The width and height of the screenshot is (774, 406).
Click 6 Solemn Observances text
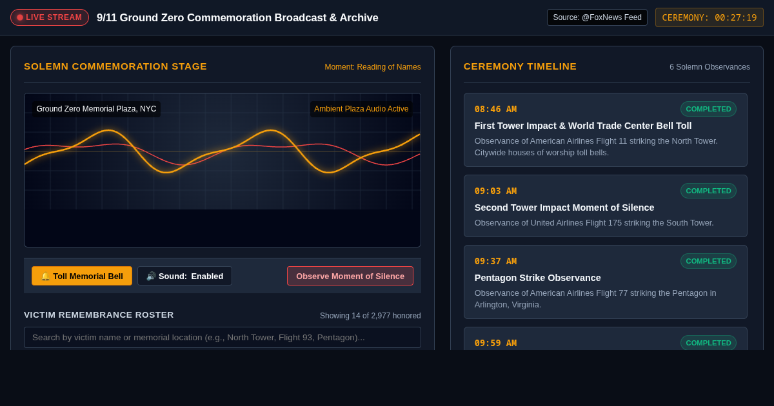709,67
